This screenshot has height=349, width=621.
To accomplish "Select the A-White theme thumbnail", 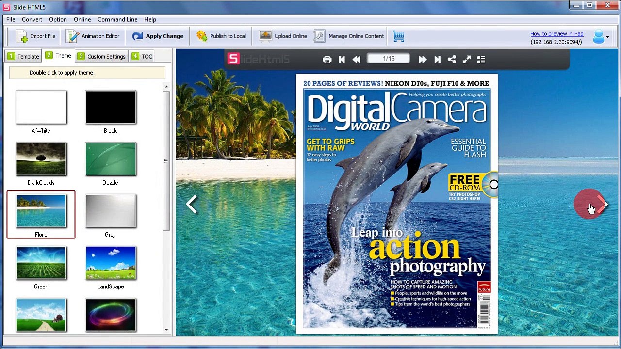I will 41,107.
